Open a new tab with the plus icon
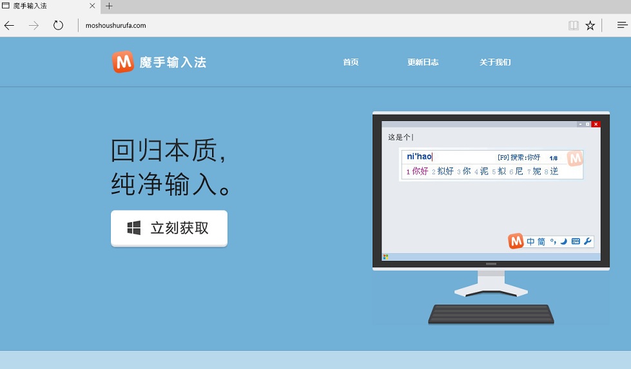Image resolution: width=631 pixels, height=369 pixels. 109,6
